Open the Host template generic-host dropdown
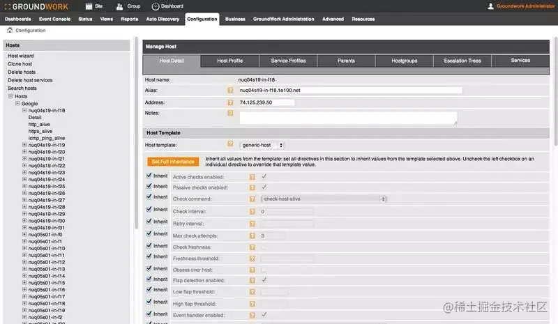The height and width of the screenshot is (324, 558). pyautogui.click(x=262, y=145)
